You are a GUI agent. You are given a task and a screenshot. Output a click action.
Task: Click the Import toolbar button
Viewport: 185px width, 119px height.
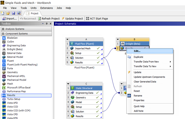click(x=10, y=19)
